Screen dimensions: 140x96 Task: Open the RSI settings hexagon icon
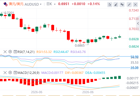10,52
